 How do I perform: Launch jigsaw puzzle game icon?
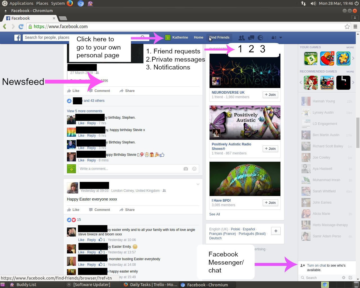343,58
